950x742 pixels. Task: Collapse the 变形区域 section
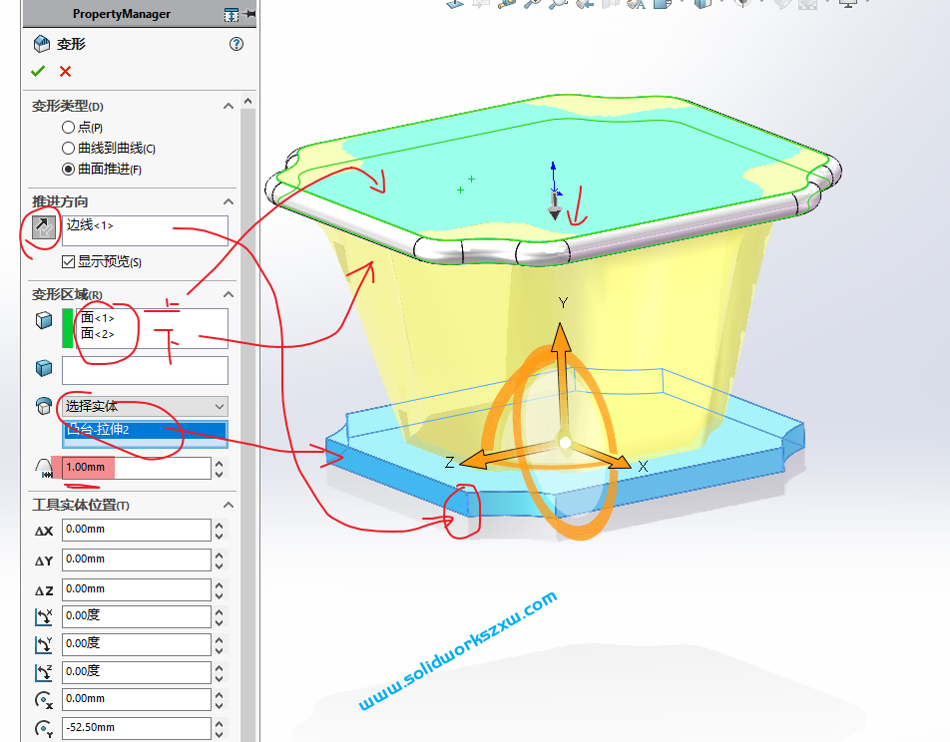(x=229, y=294)
